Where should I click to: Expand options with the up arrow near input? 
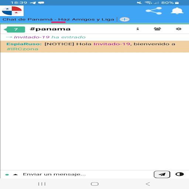[16, 175]
